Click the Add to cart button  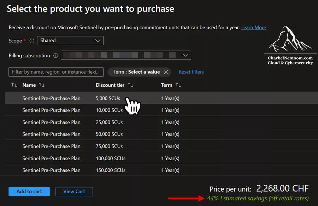29,192
